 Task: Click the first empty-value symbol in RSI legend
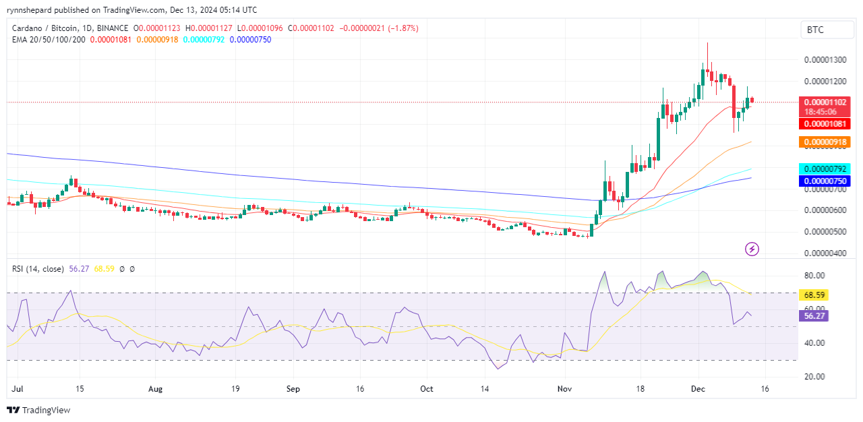click(x=122, y=269)
